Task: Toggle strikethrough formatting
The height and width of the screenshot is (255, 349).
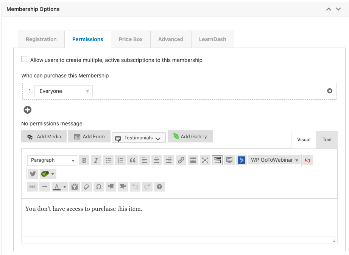Action: click(x=33, y=187)
